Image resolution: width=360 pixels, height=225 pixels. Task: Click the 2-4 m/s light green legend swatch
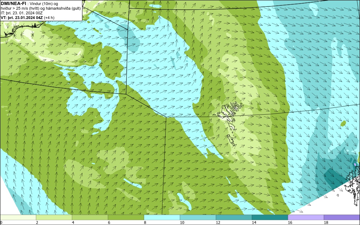54,217
